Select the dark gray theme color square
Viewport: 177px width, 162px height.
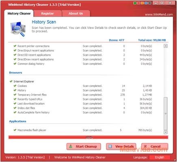click(150, 3)
